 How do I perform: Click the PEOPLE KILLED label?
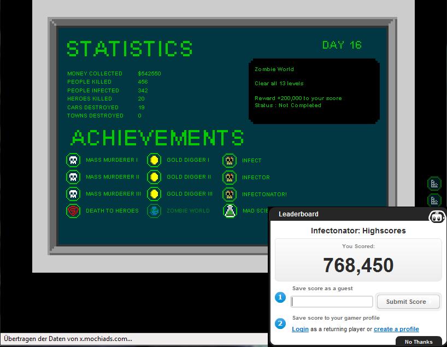[x=89, y=82]
